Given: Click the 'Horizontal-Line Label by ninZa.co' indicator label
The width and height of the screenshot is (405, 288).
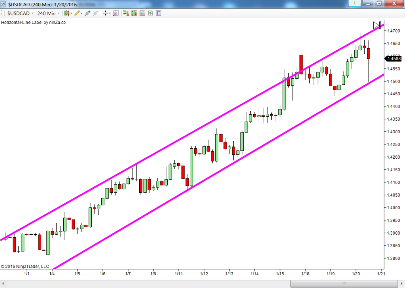Looking at the screenshot, I should 33,23.
